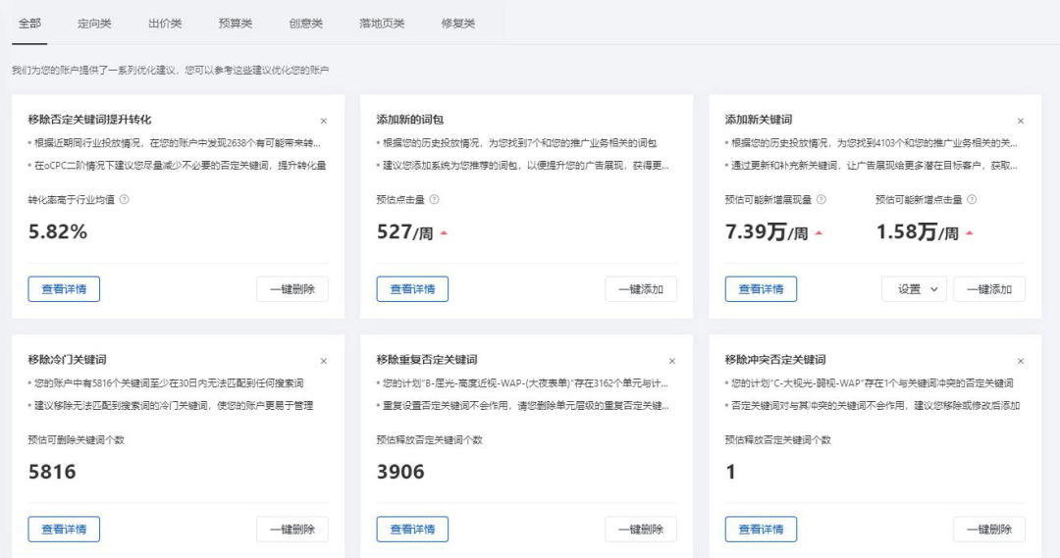Click the 3906 negative keyword count
This screenshot has height=558, width=1060.
tap(400, 472)
